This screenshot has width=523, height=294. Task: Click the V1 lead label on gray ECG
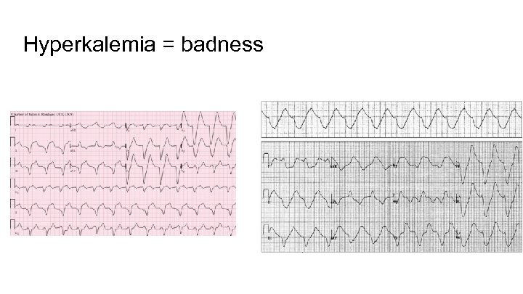(396, 166)
